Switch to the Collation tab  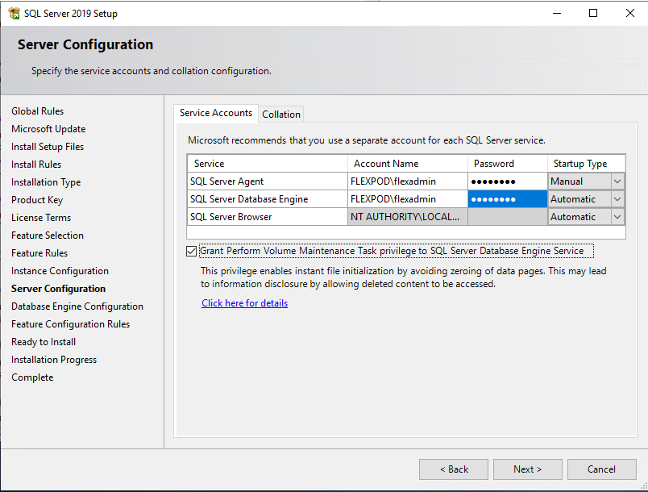click(x=281, y=115)
